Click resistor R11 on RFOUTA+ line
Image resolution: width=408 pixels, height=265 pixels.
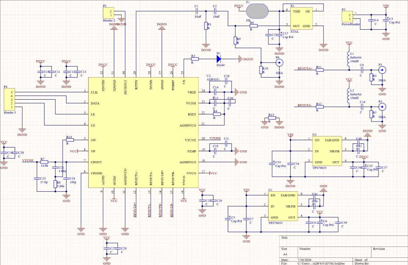click(320, 70)
